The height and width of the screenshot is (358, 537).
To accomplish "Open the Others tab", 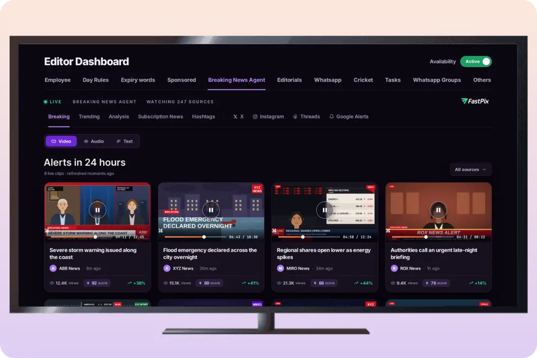I will [x=482, y=80].
